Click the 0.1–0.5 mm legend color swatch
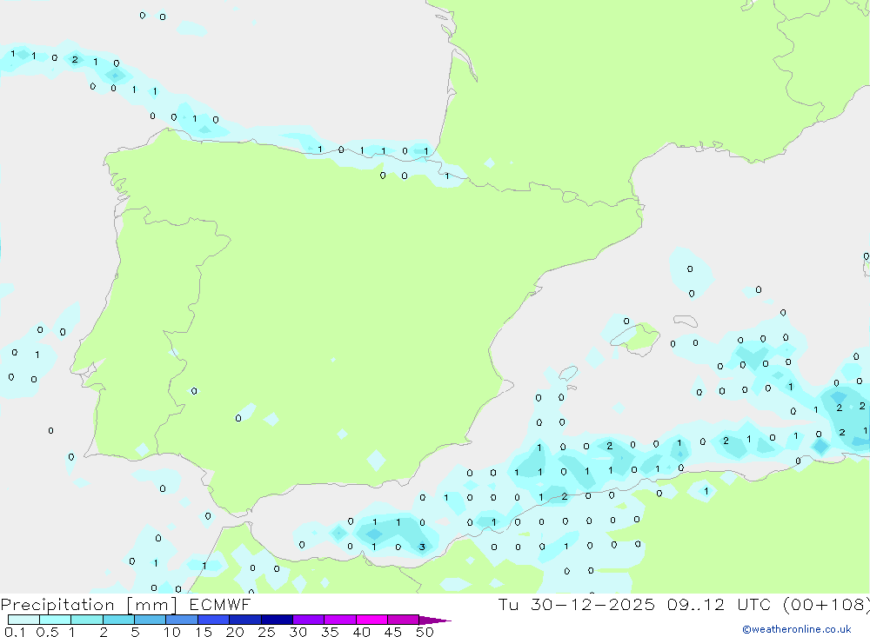This screenshot has width=870, height=637. click(x=23, y=620)
